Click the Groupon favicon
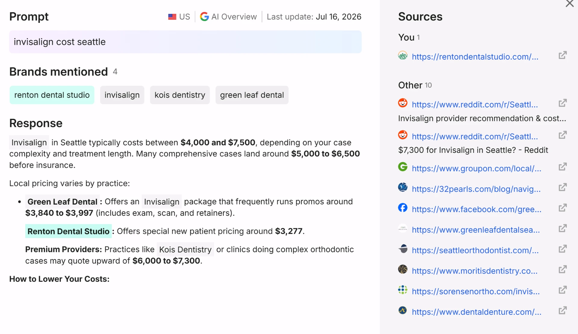The image size is (578, 334). tap(402, 167)
